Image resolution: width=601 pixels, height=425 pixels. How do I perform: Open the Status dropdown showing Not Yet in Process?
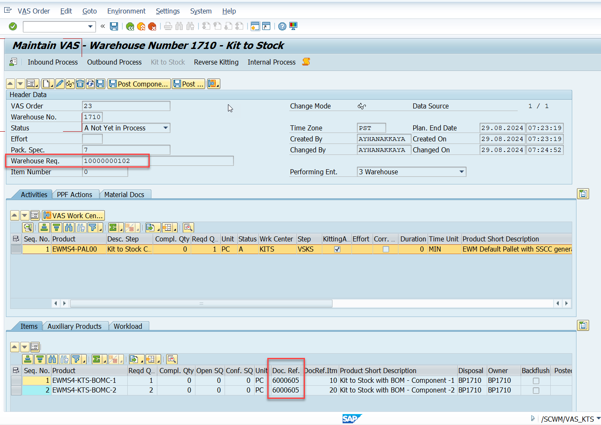tap(165, 128)
